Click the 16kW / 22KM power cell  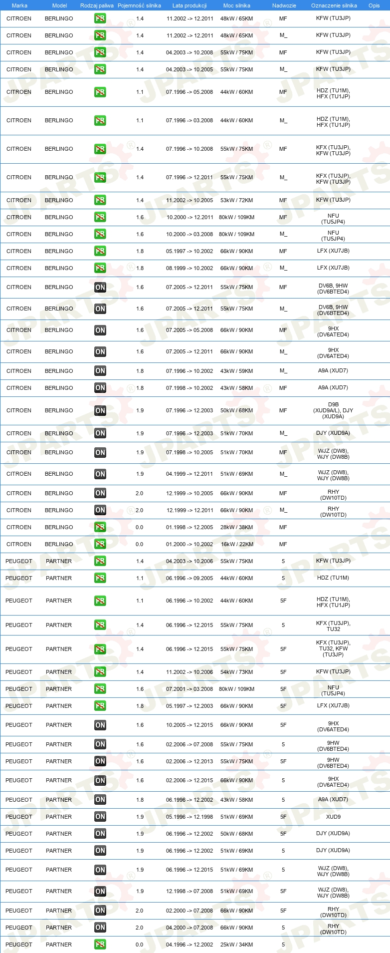tap(237, 544)
